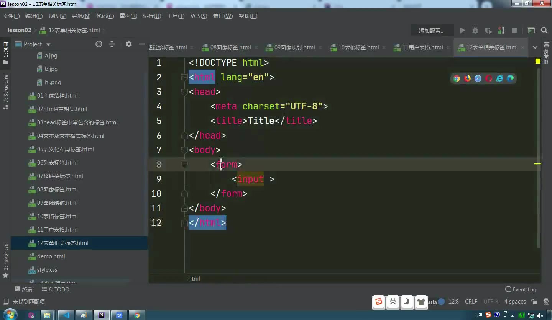Open the Project panel settings gear

tap(129, 44)
